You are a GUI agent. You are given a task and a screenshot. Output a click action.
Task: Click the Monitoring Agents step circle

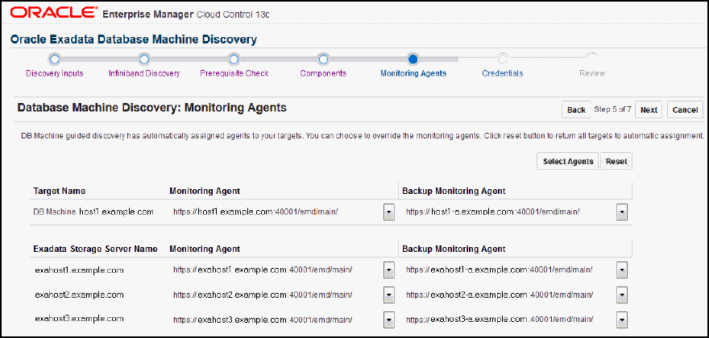click(413, 59)
